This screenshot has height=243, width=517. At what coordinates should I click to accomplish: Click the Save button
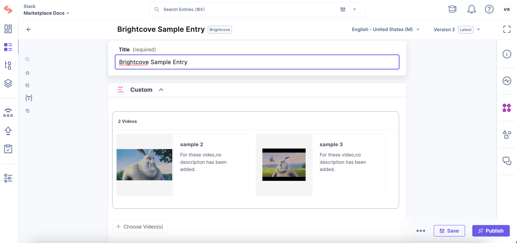[449, 231]
